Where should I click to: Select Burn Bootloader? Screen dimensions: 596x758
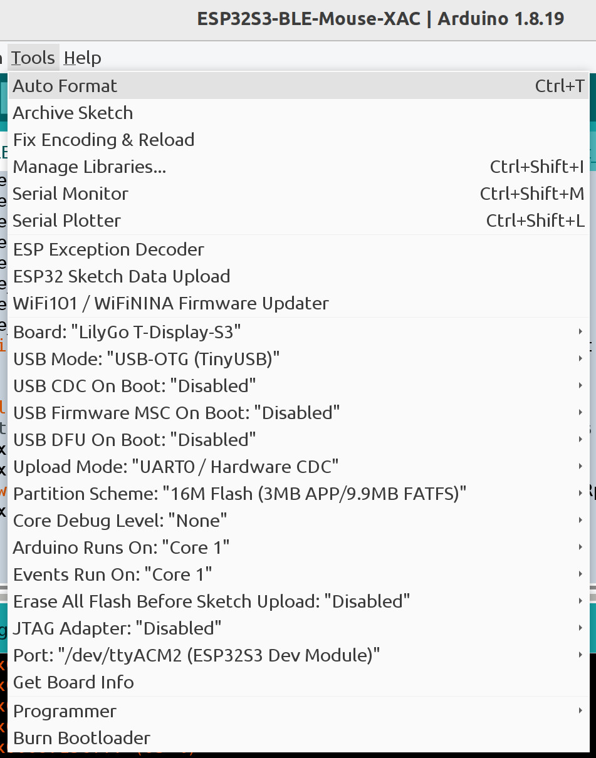(x=298, y=738)
